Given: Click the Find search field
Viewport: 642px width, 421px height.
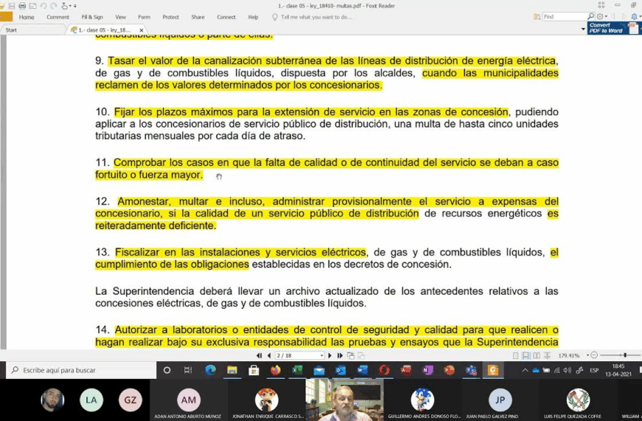Looking at the screenshot, I should coord(565,16).
